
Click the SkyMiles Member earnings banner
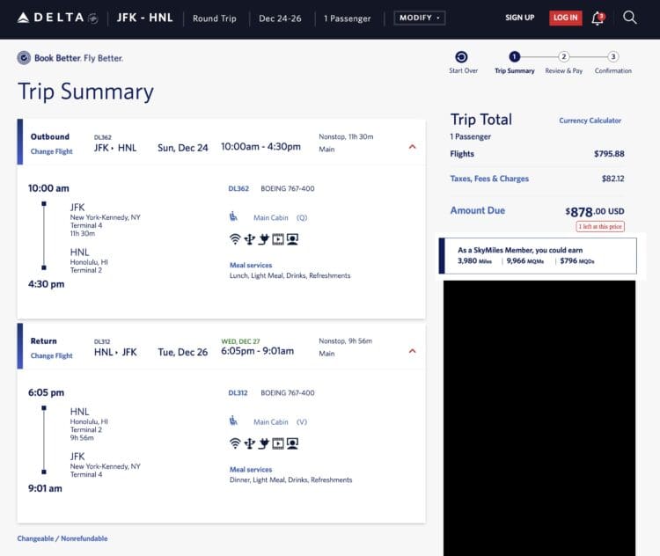[x=538, y=255]
